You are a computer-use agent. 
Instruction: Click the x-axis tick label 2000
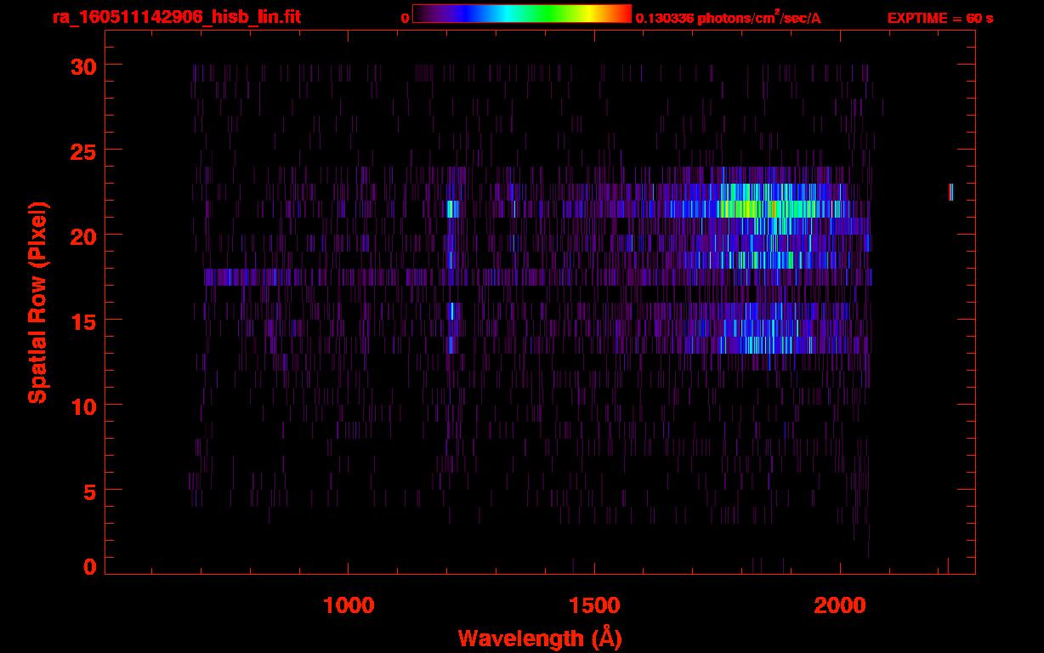(x=840, y=605)
